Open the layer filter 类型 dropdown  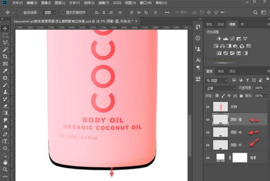click(216, 80)
